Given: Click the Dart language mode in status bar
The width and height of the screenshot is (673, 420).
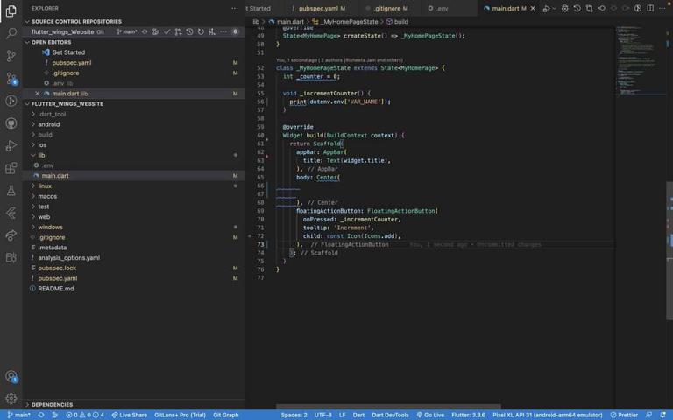Looking at the screenshot, I should tap(358, 415).
